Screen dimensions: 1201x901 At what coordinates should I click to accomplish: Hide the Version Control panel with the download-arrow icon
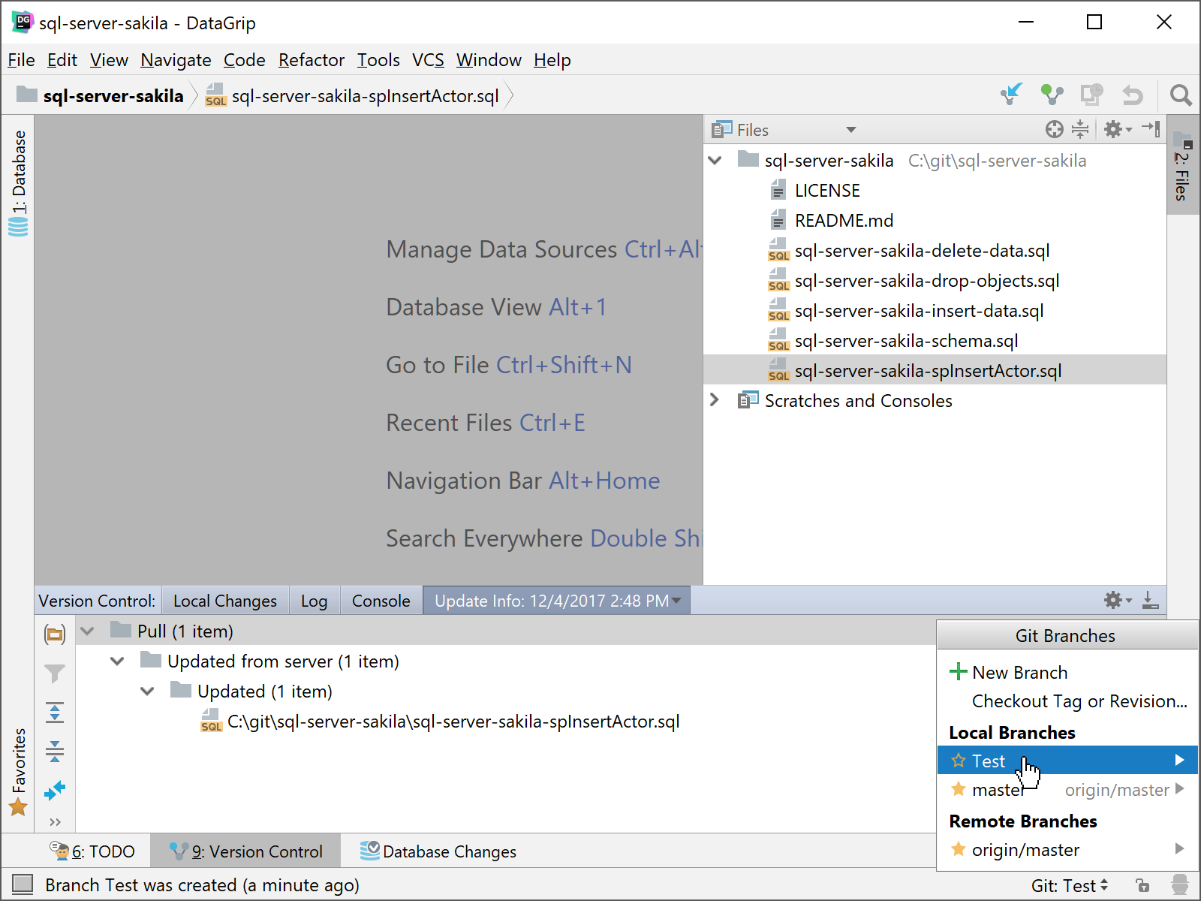[1150, 600]
